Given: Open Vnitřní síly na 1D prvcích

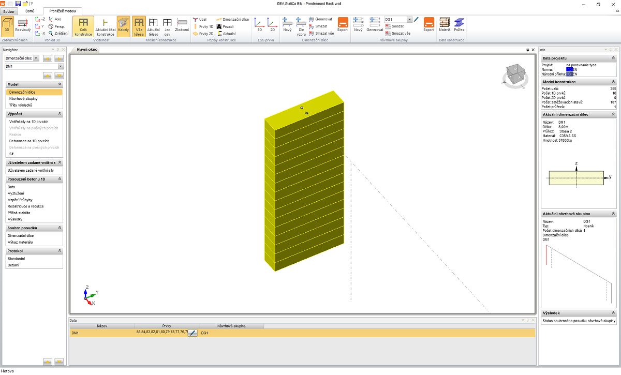Looking at the screenshot, I should [x=29, y=121].
